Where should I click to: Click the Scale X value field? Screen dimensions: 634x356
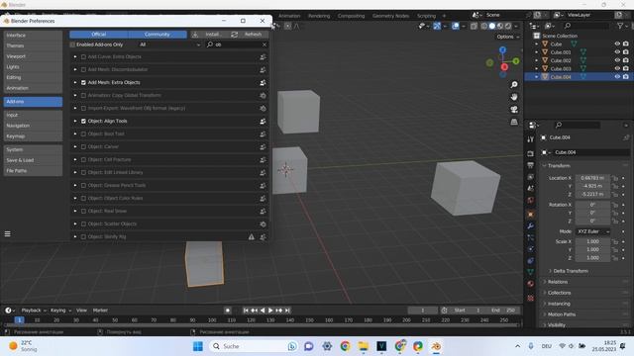tap(592, 241)
